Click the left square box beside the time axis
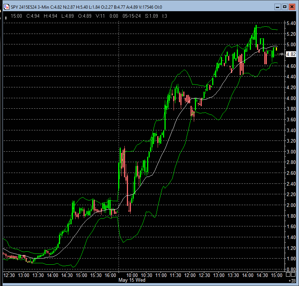This screenshot has width=299, height=286. [x=288, y=274]
